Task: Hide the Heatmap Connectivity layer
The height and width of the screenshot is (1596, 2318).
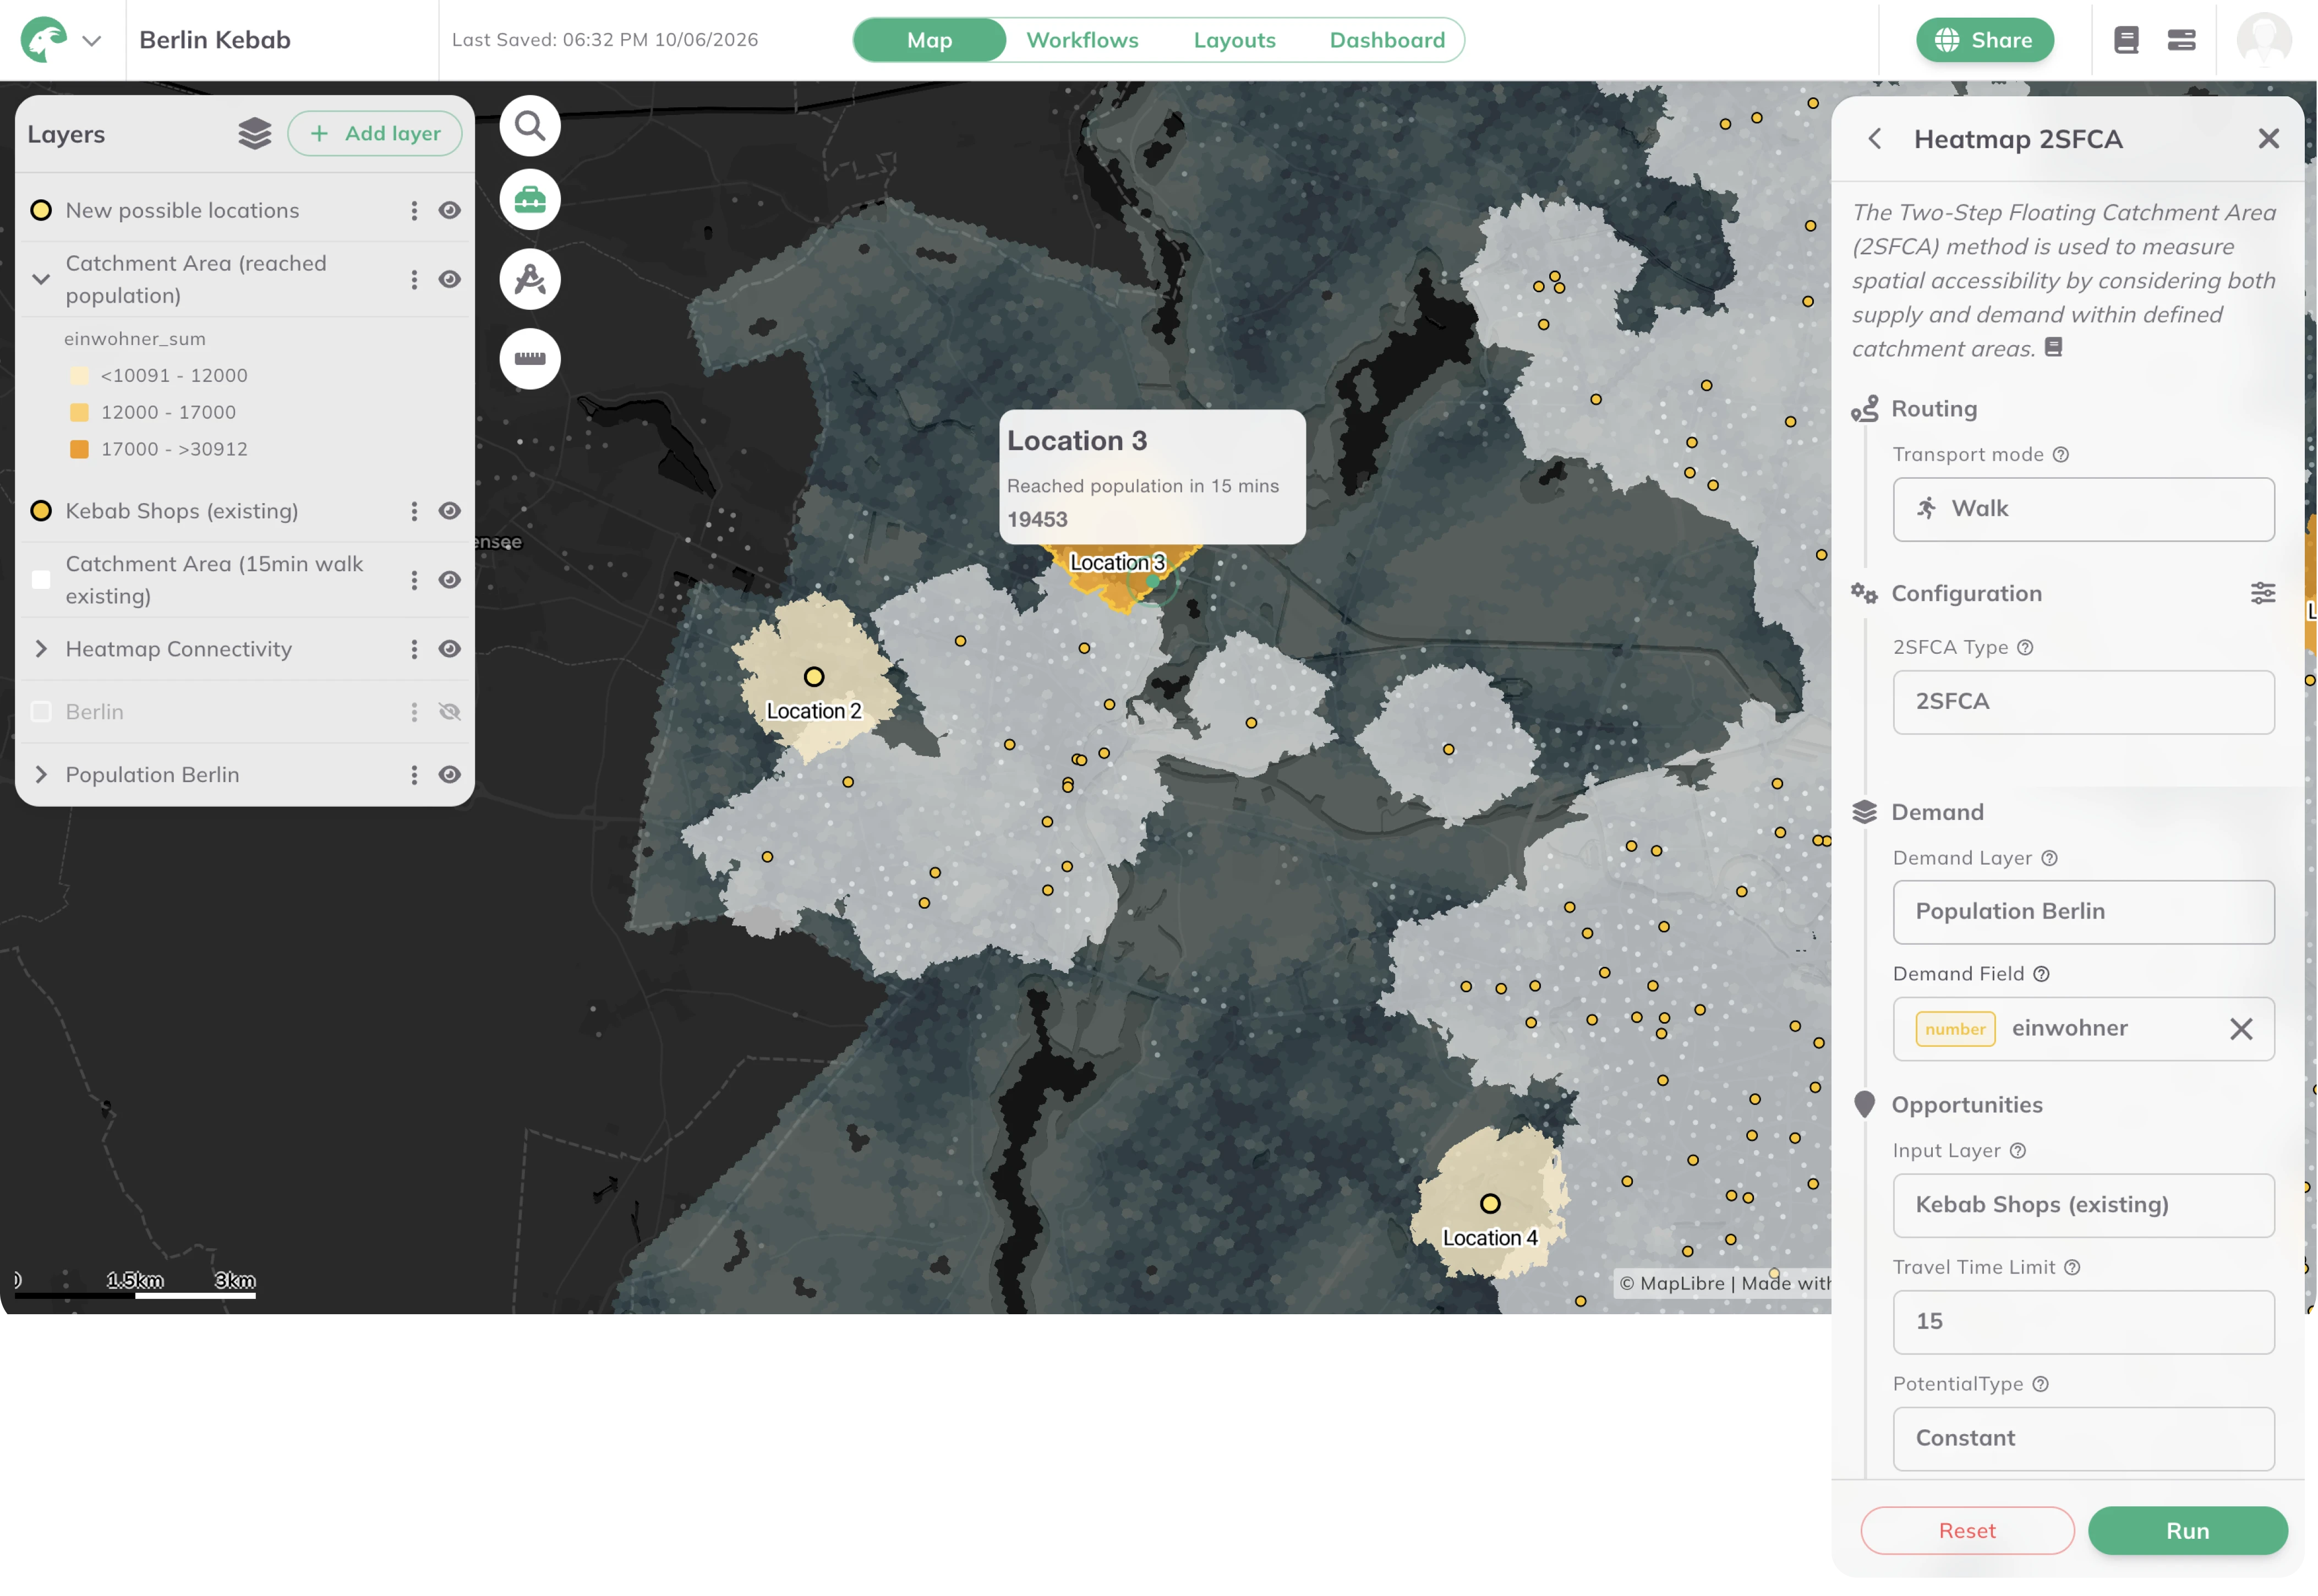Action: click(x=450, y=650)
